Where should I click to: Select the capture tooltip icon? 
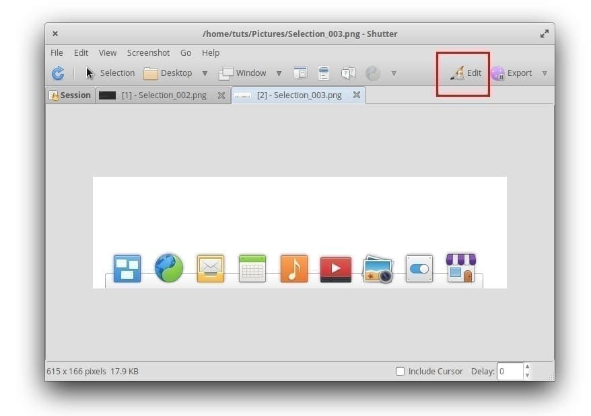tap(348, 73)
